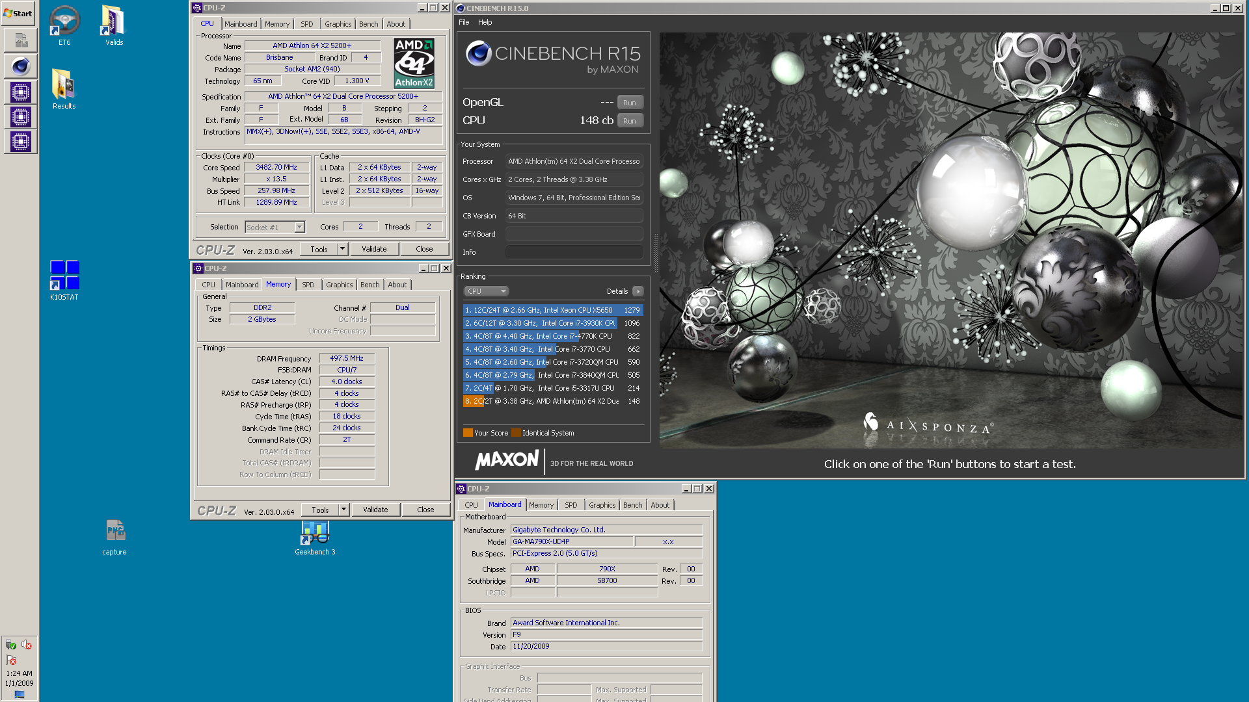Open the capture PNG file icon

pyautogui.click(x=114, y=537)
